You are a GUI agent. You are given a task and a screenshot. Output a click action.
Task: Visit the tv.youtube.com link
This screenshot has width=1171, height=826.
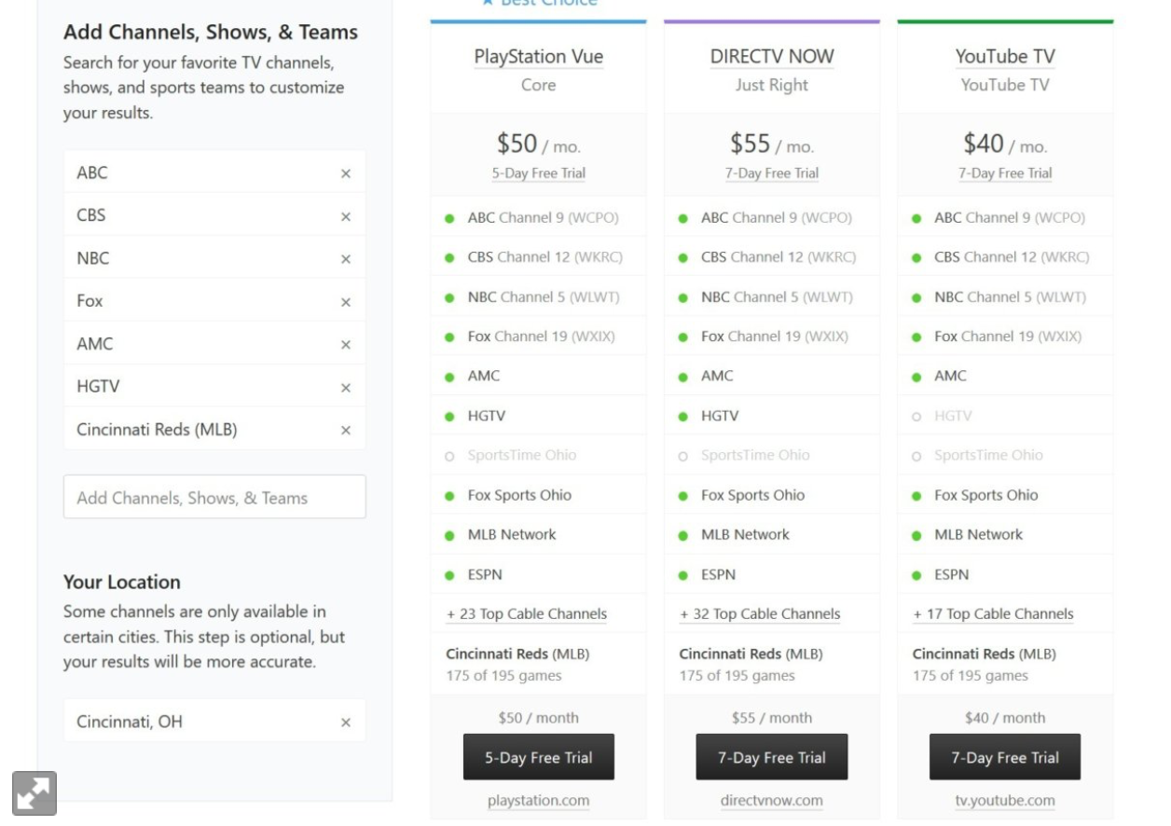click(x=1005, y=801)
